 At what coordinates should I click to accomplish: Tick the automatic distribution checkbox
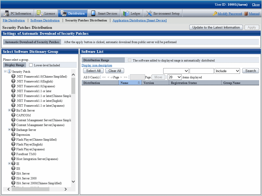tap(129, 60)
